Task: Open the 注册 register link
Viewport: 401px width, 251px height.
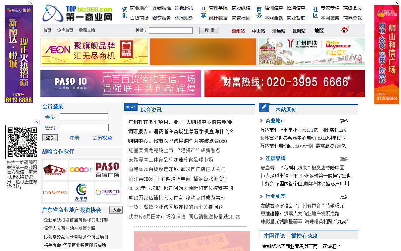Action: (74, 138)
